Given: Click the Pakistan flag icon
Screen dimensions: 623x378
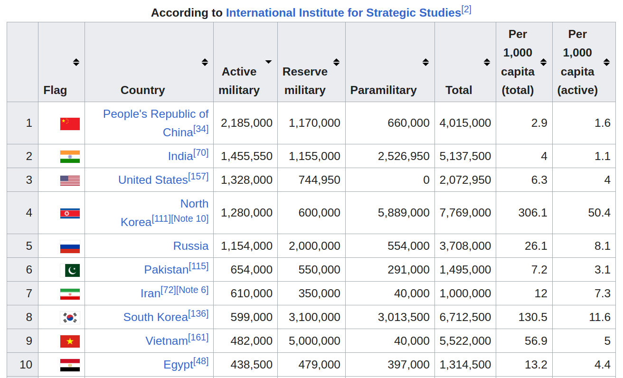Looking at the screenshot, I should coord(70,270).
